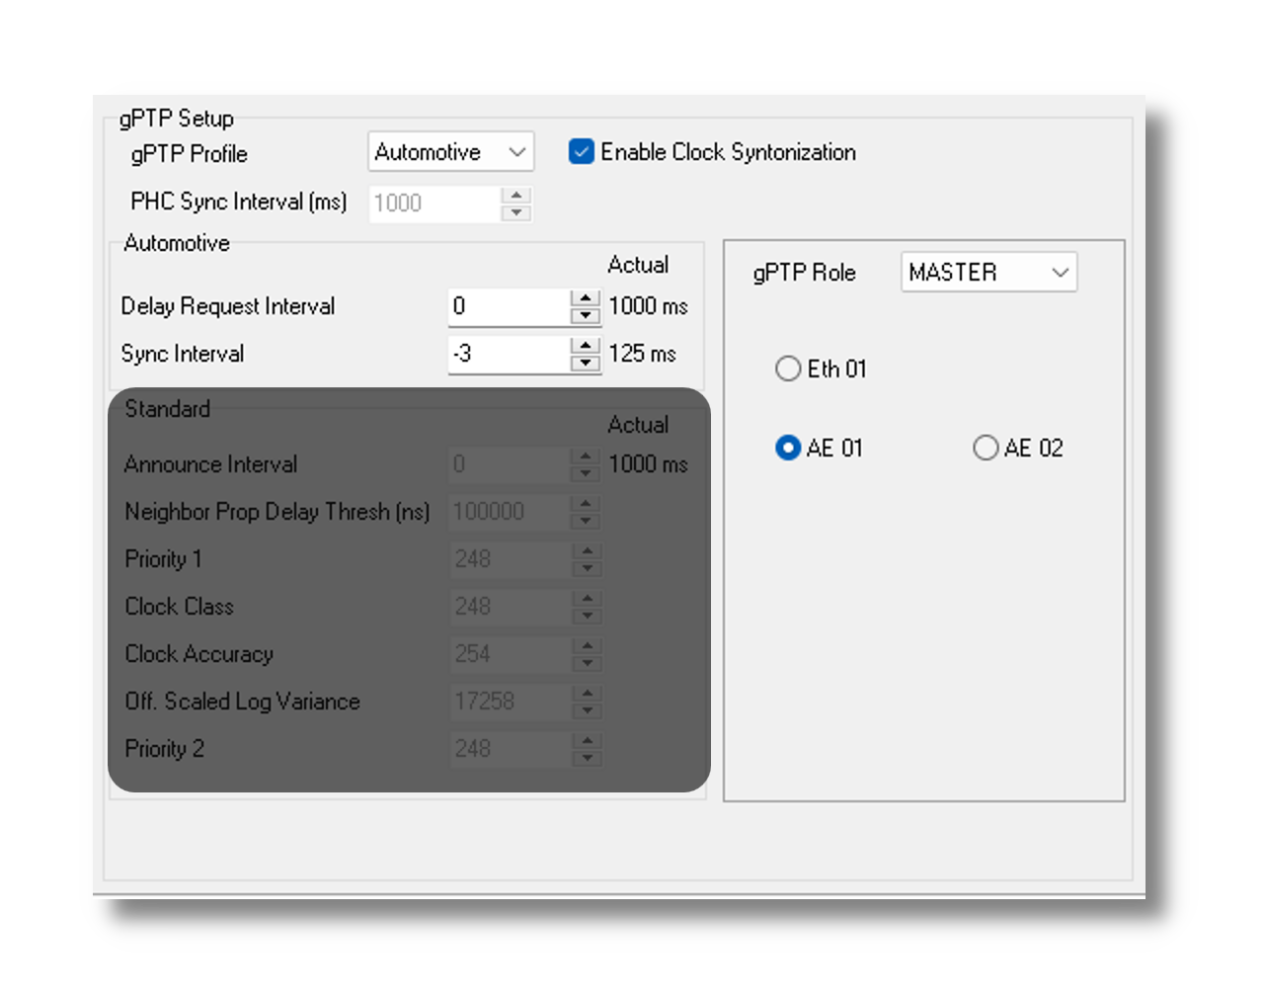1265x996 pixels.
Task: Disable Enable Clock Syntonization
Action: click(x=581, y=151)
